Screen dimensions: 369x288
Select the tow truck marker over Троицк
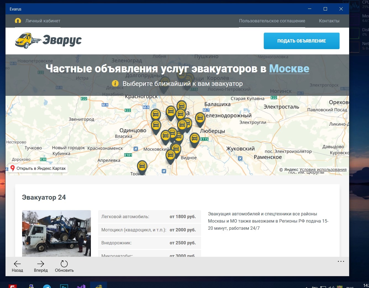142,167
